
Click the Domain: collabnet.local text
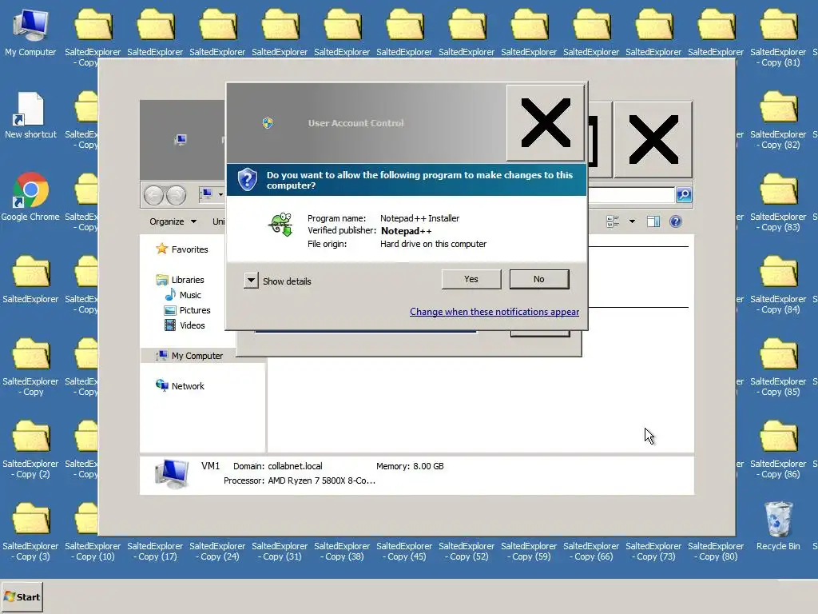(x=277, y=466)
